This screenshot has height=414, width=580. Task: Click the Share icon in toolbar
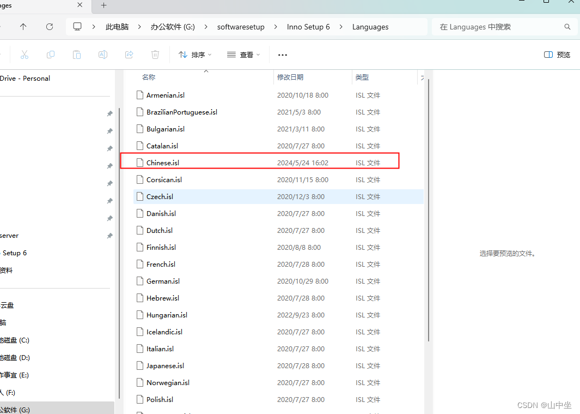coord(129,55)
